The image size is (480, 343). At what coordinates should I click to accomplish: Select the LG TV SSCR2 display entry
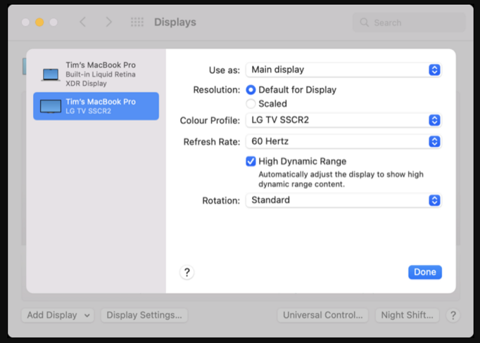click(96, 106)
